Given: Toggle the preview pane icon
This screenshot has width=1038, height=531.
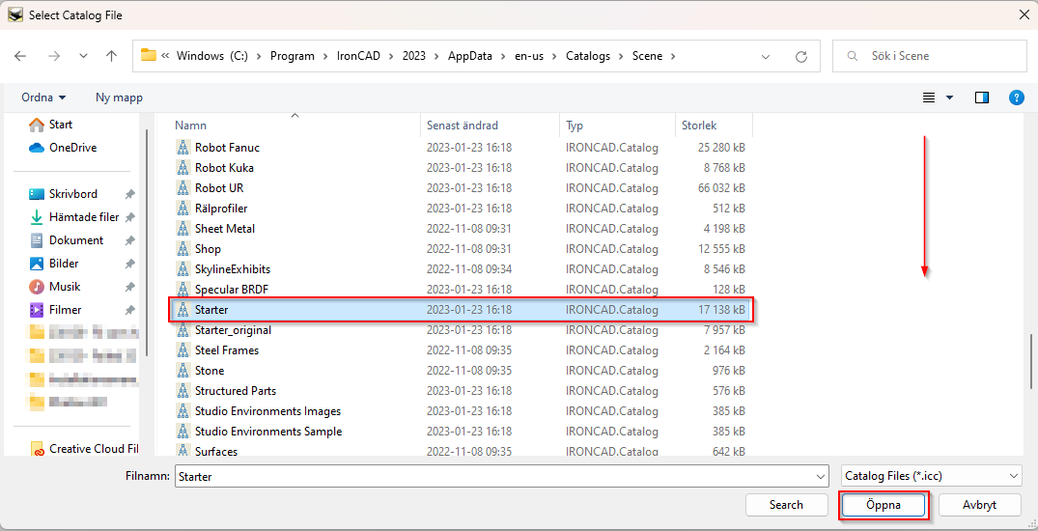Looking at the screenshot, I should coord(982,98).
